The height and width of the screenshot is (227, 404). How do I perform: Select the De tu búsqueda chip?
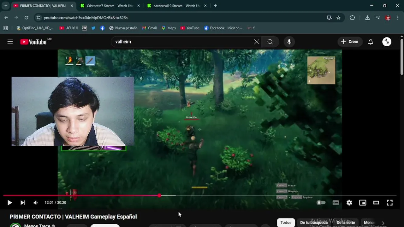tap(314, 223)
